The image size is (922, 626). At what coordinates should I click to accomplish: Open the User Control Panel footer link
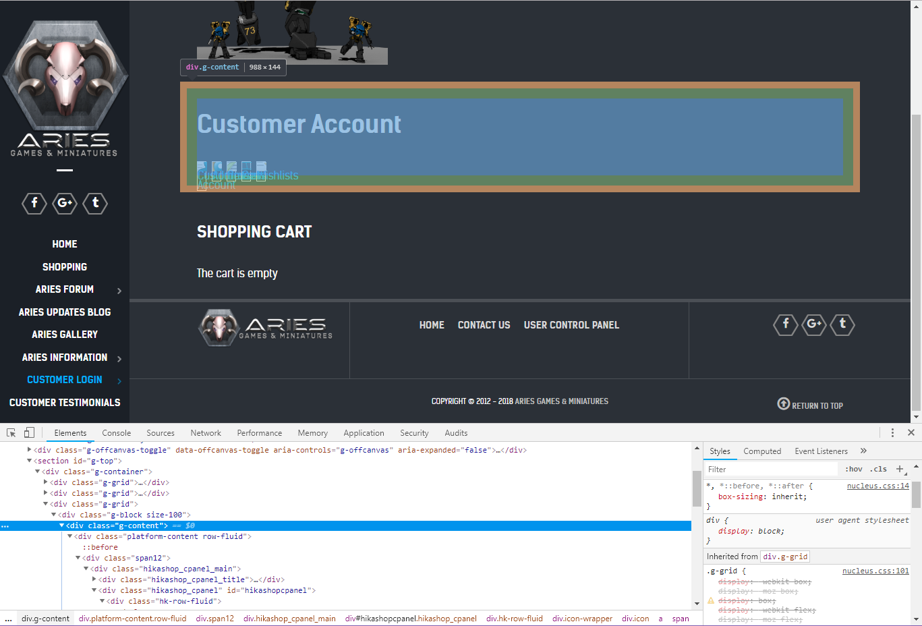pos(571,325)
